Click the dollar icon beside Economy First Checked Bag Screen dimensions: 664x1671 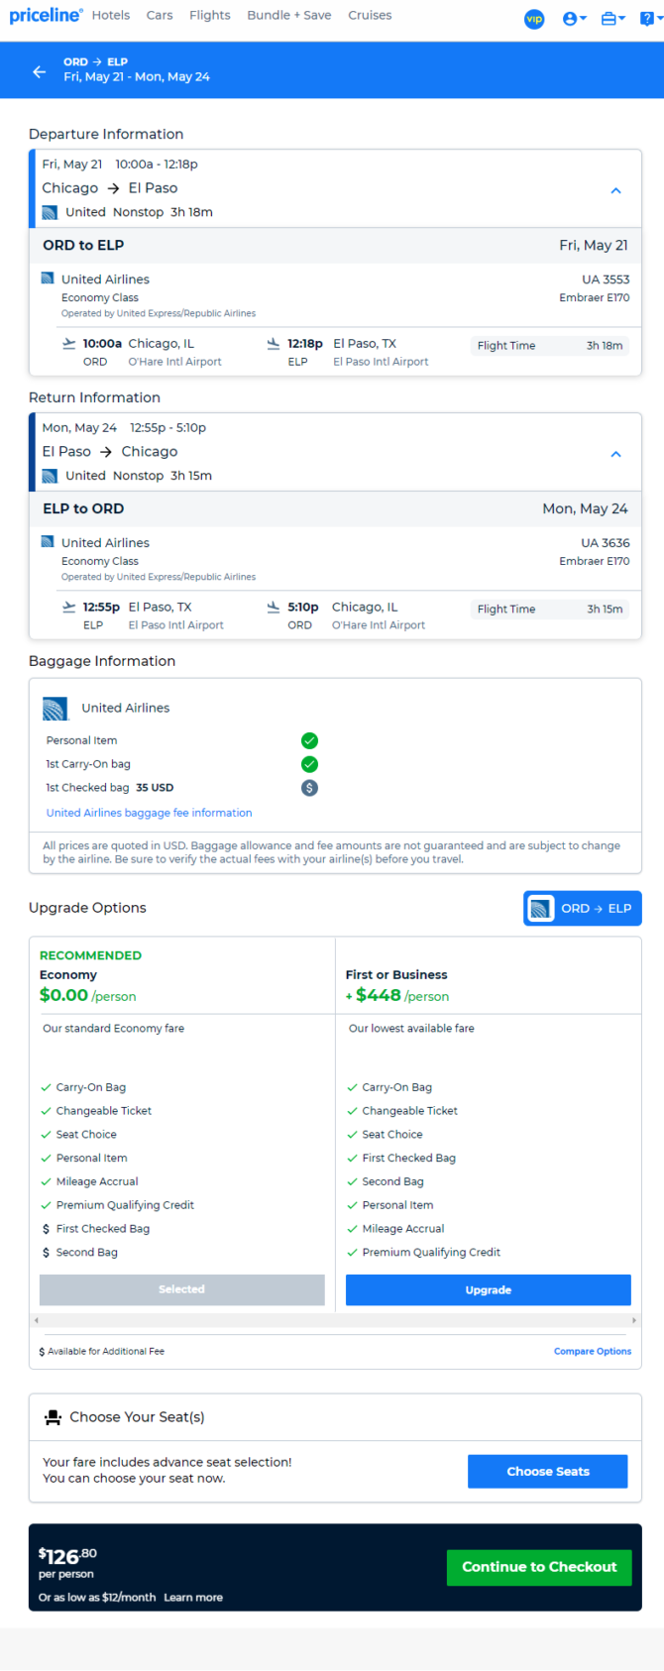pyautogui.click(x=46, y=1229)
